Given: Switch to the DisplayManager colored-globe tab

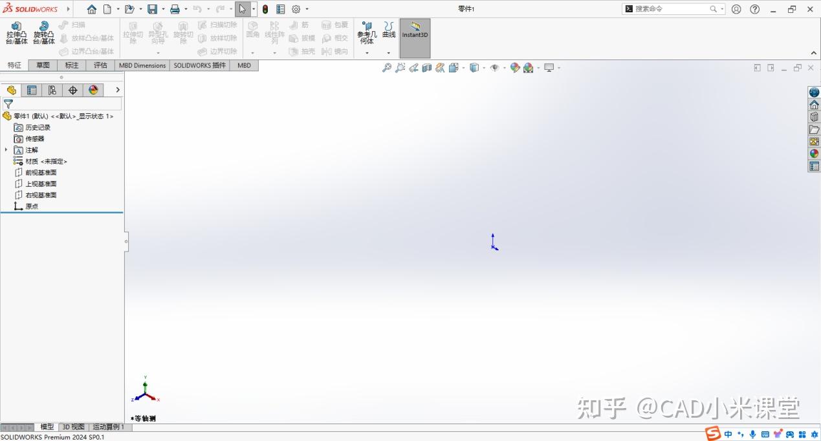Looking at the screenshot, I should pos(93,90).
